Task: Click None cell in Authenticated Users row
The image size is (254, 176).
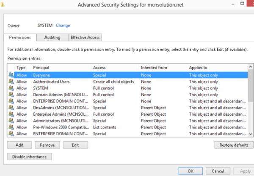Action: point(146,81)
